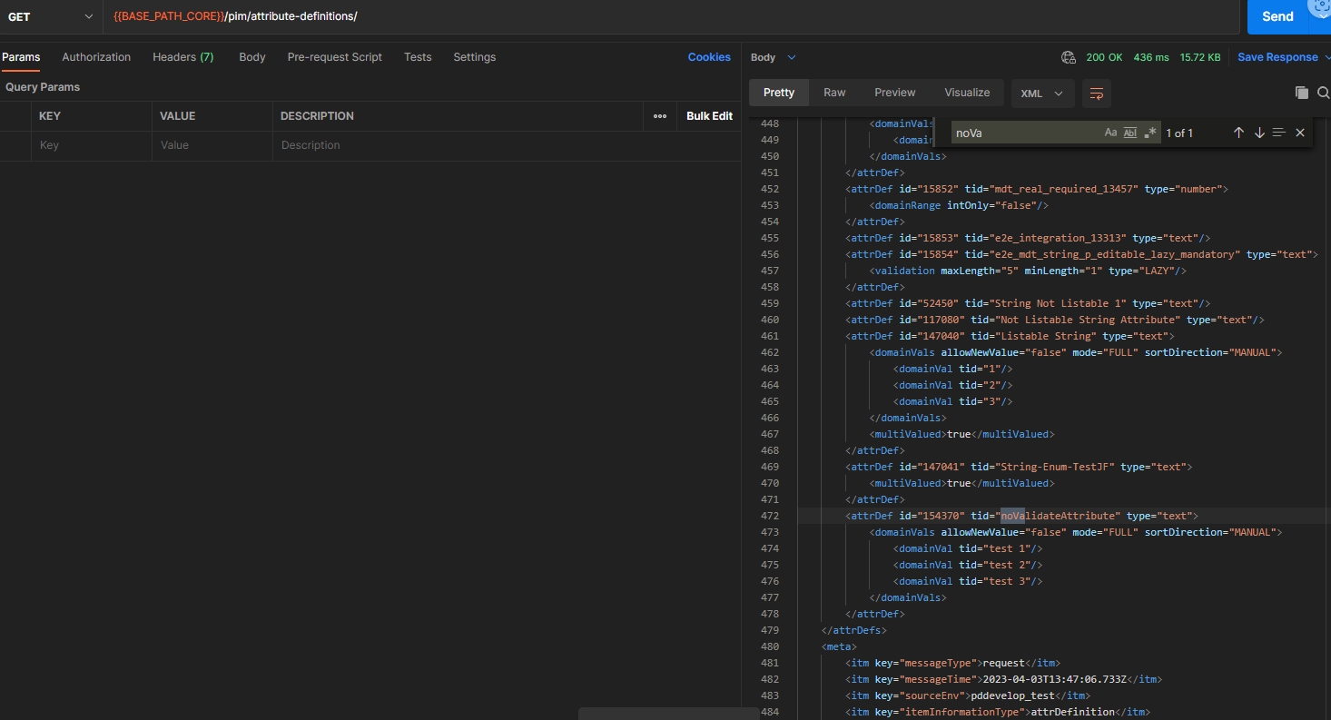This screenshot has height=720, width=1331.
Task: Click the Key query param field
Action: pyautogui.click(x=91, y=145)
